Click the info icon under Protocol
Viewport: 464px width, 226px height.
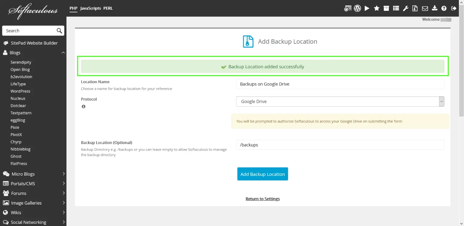coord(84,106)
